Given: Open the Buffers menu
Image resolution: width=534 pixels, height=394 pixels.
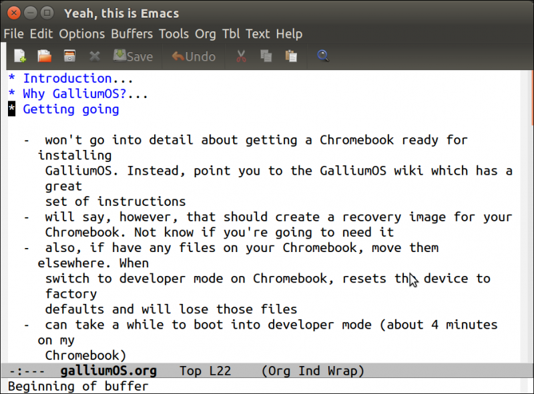Looking at the screenshot, I should pos(131,34).
